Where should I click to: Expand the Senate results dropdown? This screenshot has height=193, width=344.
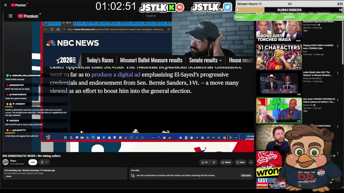click(x=206, y=60)
